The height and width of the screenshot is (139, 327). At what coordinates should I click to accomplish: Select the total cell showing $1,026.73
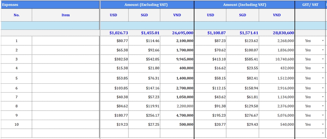[114, 33]
